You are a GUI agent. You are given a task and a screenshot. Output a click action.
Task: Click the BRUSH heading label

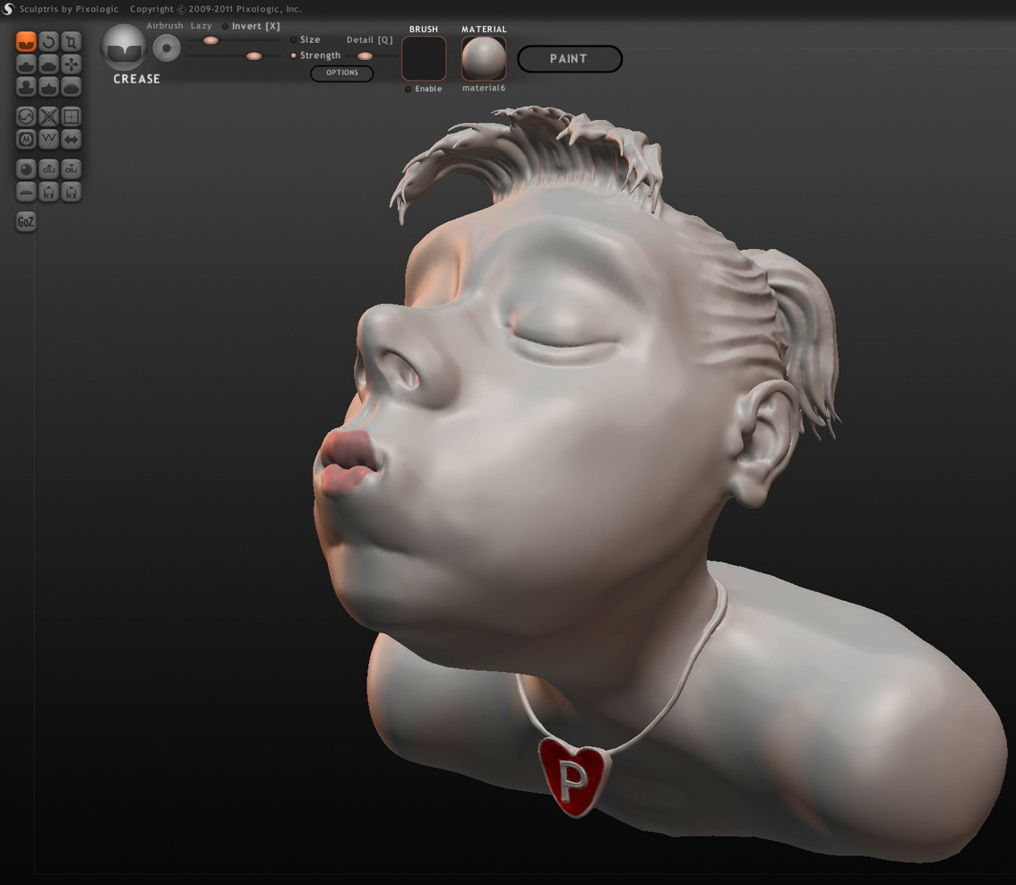coord(424,30)
